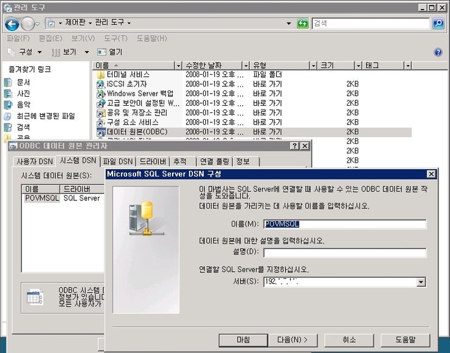The height and width of the screenshot is (353, 450).
Task: Expand the 서버(S) combo box list
Action: [x=421, y=282]
